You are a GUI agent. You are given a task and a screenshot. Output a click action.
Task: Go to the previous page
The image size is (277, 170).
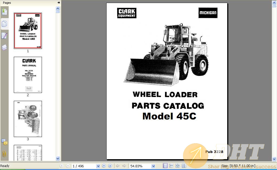tap(68, 166)
